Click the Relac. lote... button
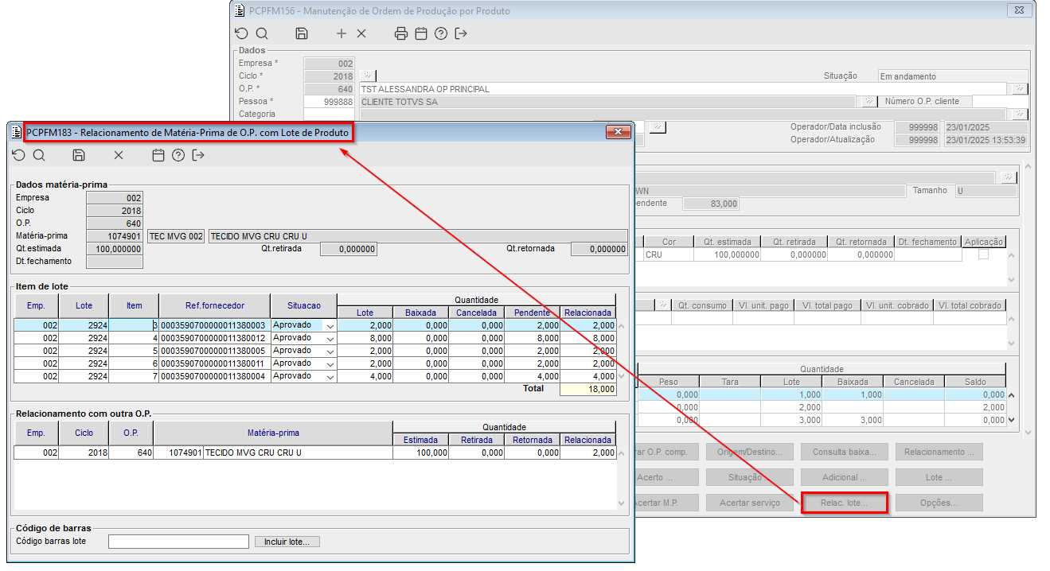 tap(844, 503)
